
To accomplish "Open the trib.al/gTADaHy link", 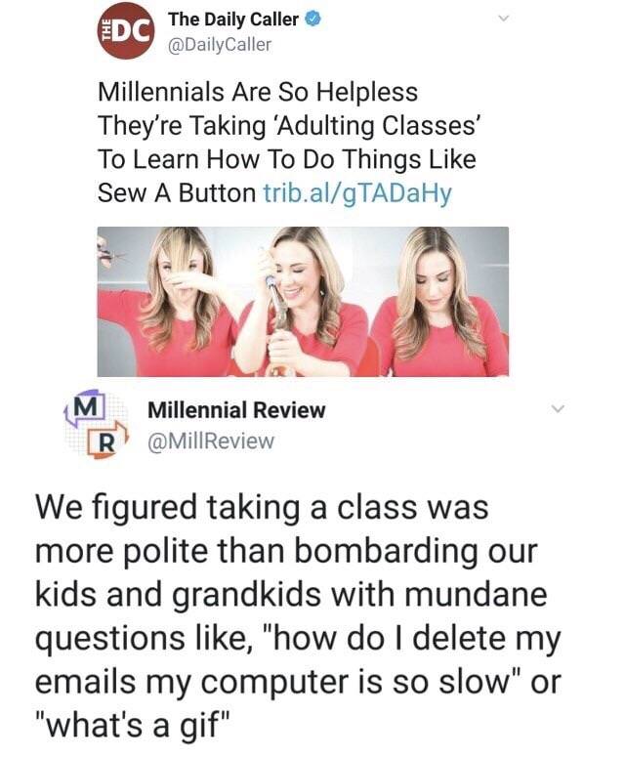I will coord(357,193).
